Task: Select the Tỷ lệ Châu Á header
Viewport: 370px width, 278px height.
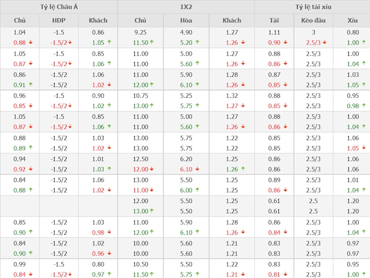Action: coord(59,7)
